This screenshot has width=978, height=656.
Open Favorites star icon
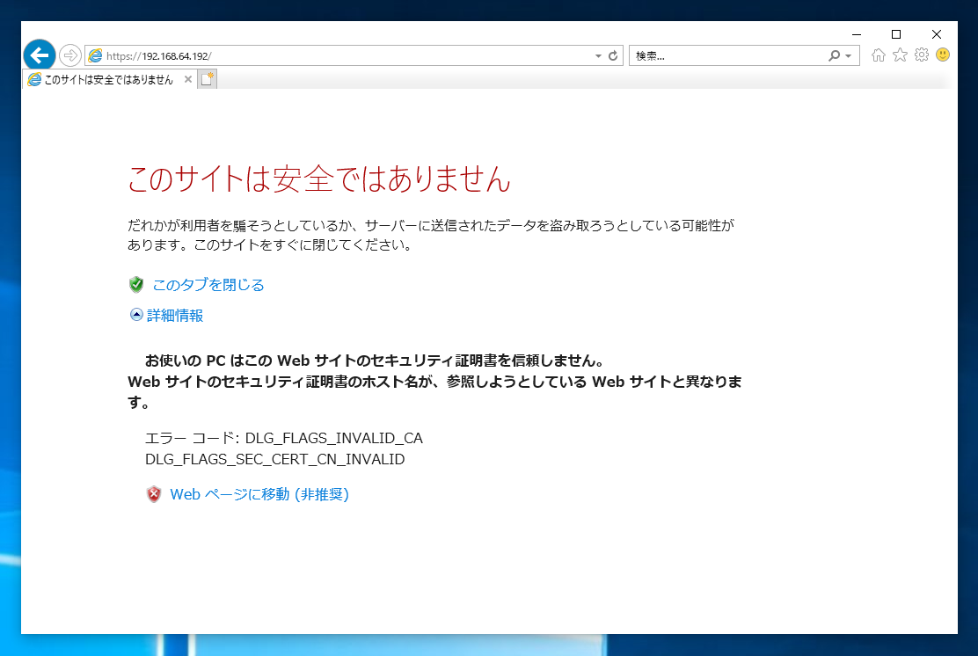click(x=900, y=55)
